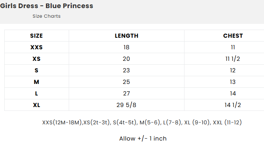This screenshot has width=264, height=154.
Task: Click the L chest value 14
Action: coord(233,94)
